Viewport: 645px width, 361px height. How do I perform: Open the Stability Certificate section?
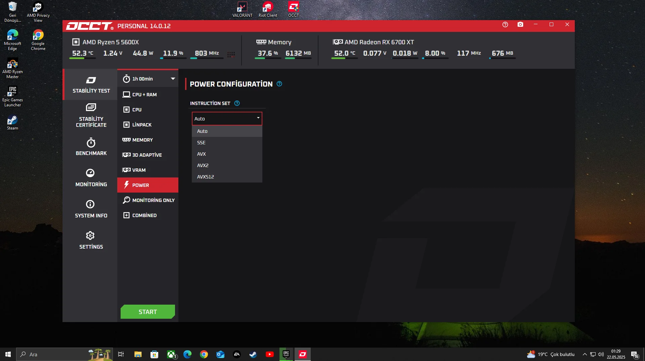click(x=91, y=116)
